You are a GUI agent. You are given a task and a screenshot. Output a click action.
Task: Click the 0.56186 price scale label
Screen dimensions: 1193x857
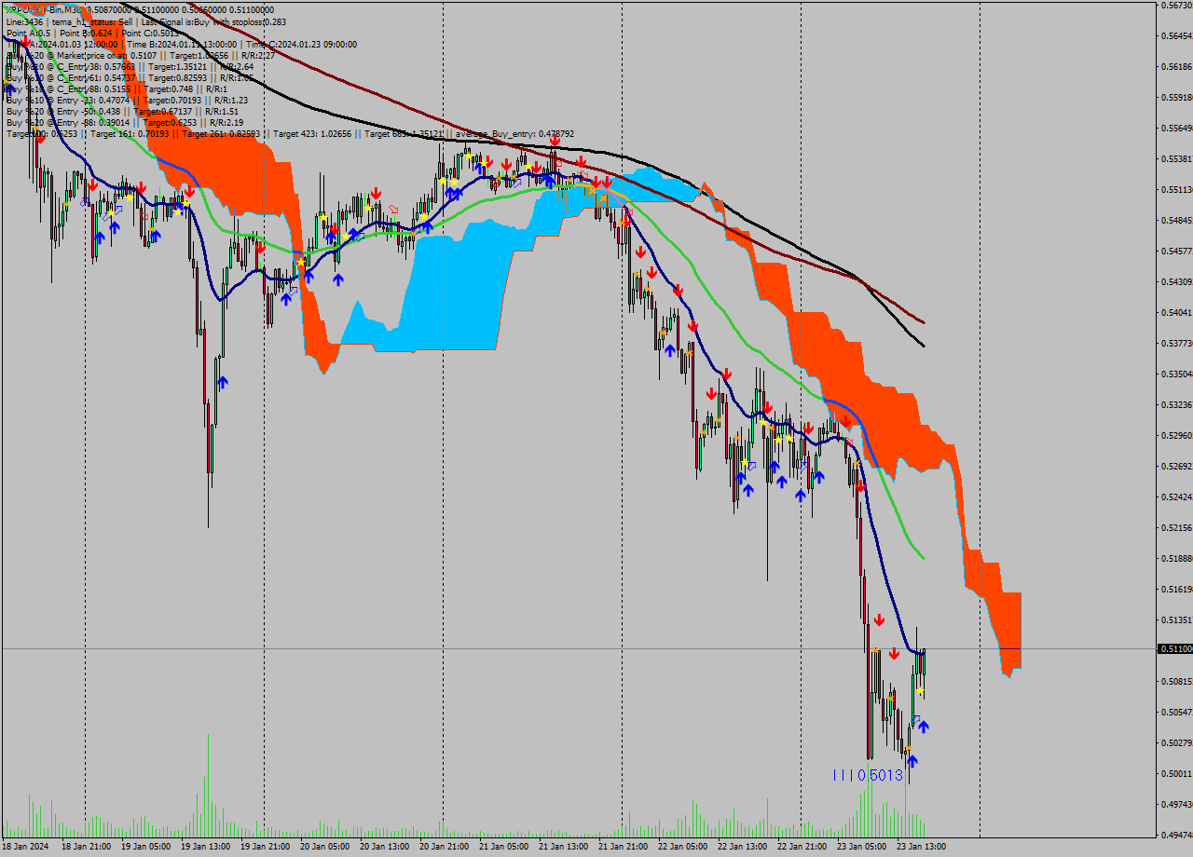pyautogui.click(x=1178, y=66)
